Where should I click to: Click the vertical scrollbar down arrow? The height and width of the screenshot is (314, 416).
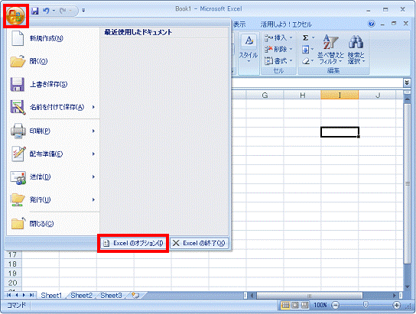pos(408,287)
